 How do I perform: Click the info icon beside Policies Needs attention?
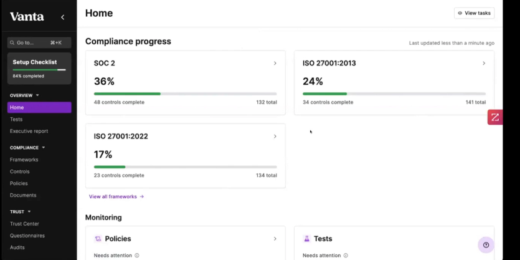pyautogui.click(x=137, y=256)
